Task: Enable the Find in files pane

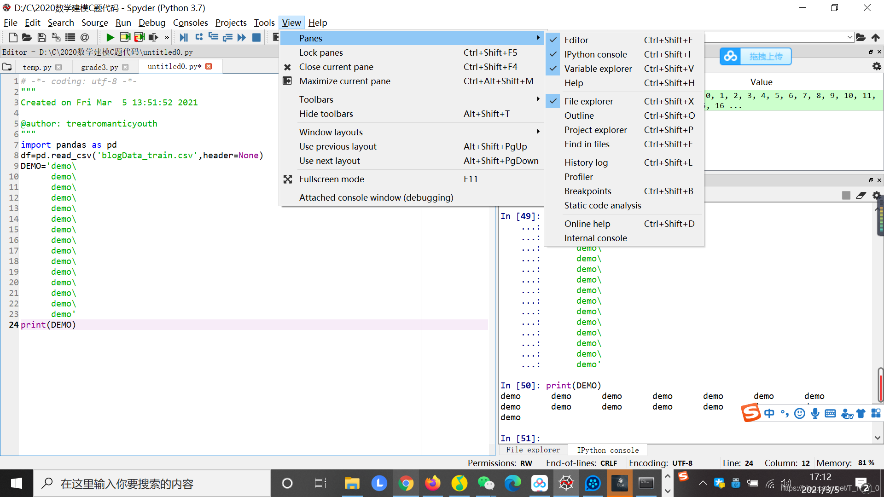Action: point(624,144)
